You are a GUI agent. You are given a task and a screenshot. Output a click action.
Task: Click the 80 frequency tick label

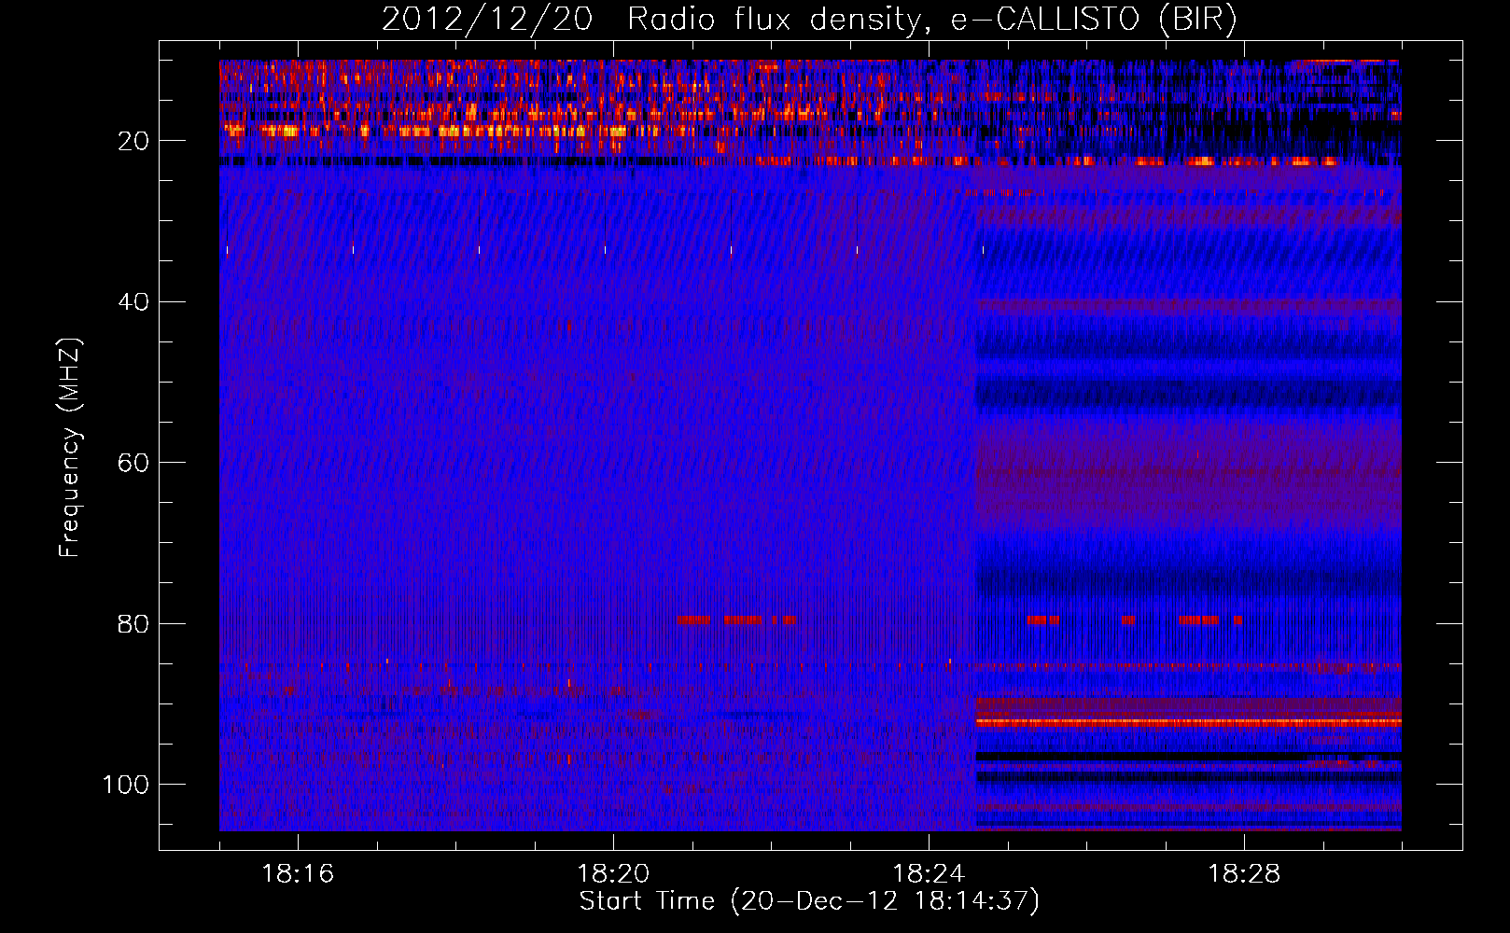pyautogui.click(x=133, y=623)
